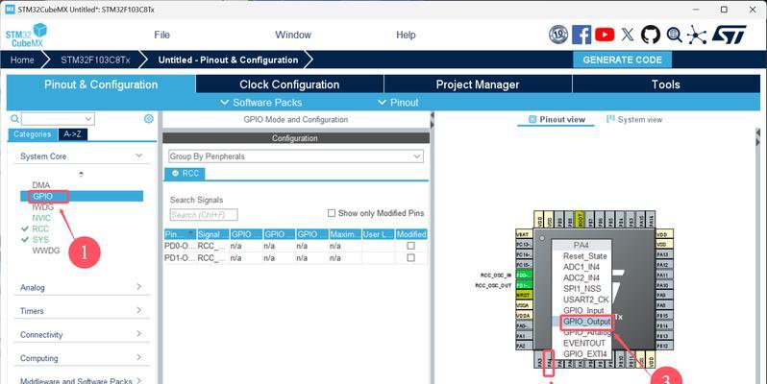The image size is (767, 384).
Task: Open the Group By Peripherals dropdown
Action: (x=296, y=156)
